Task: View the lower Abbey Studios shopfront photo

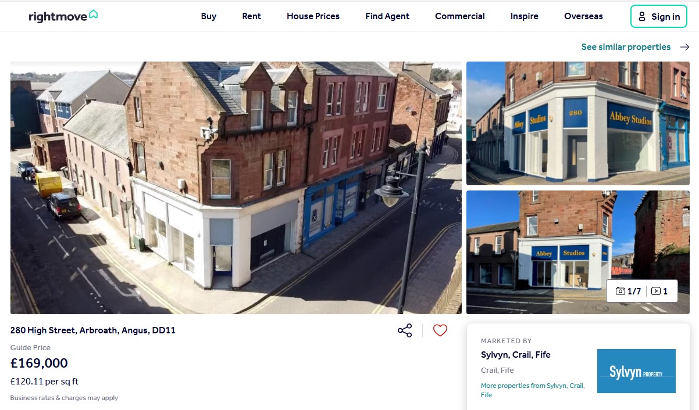Action: tap(578, 252)
